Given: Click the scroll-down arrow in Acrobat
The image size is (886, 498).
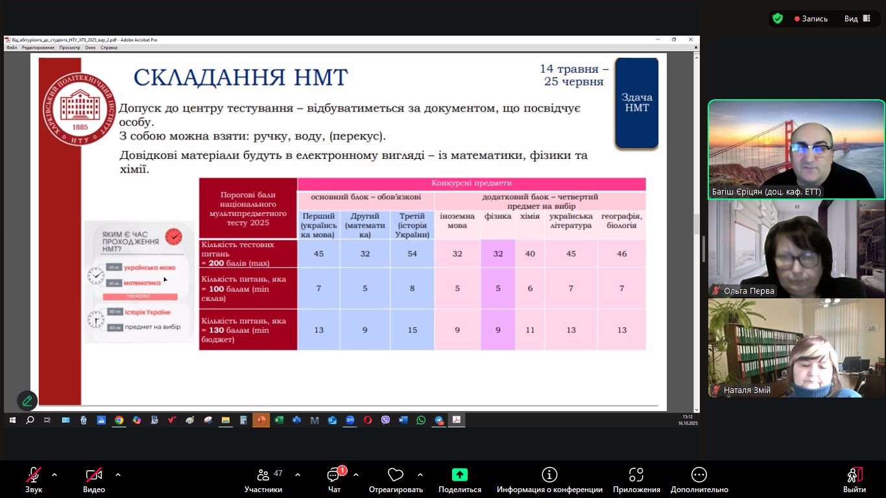Looking at the screenshot, I should [x=697, y=409].
